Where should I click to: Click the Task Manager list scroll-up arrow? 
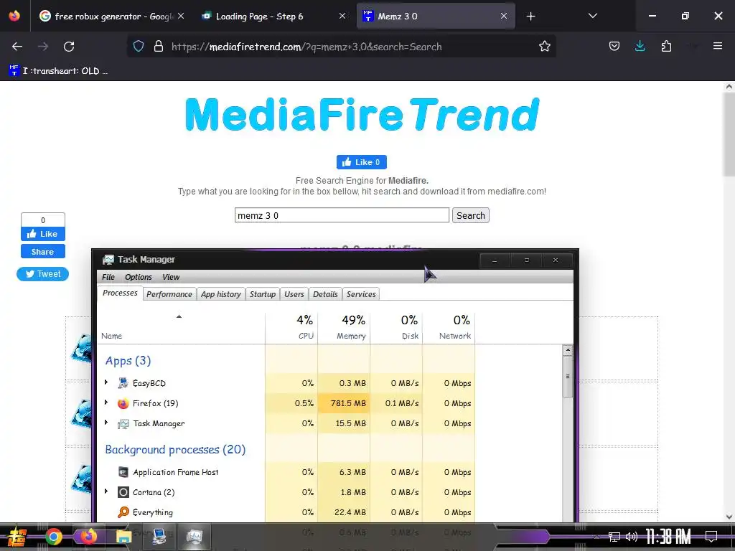[x=568, y=350]
